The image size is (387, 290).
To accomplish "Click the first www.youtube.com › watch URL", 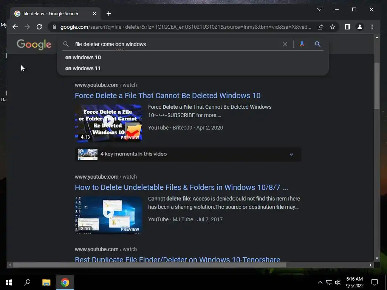I will pos(106,85).
